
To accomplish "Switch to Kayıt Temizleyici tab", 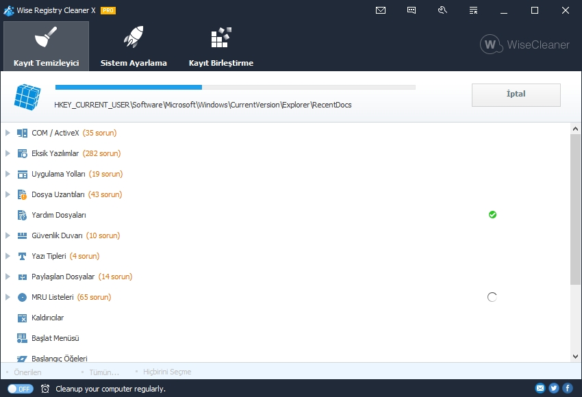I will coord(46,46).
